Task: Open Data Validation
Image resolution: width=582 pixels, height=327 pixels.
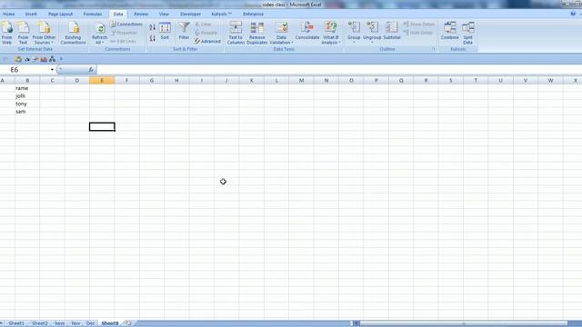Action: 281,33
